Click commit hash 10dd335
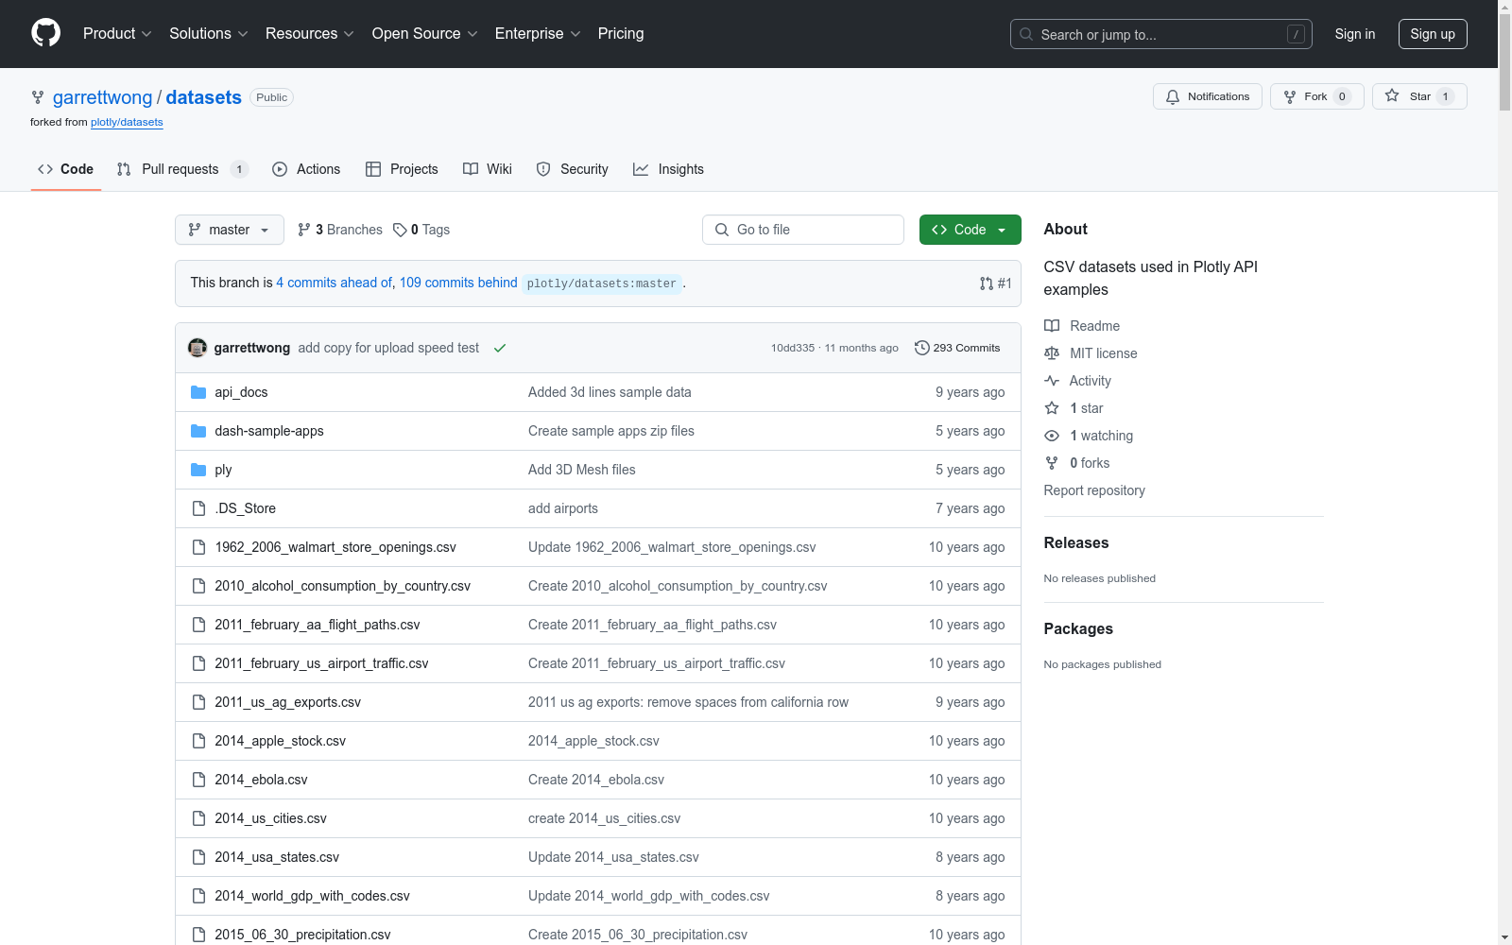This screenshot has height=945, width=1512. click(793, 348)
